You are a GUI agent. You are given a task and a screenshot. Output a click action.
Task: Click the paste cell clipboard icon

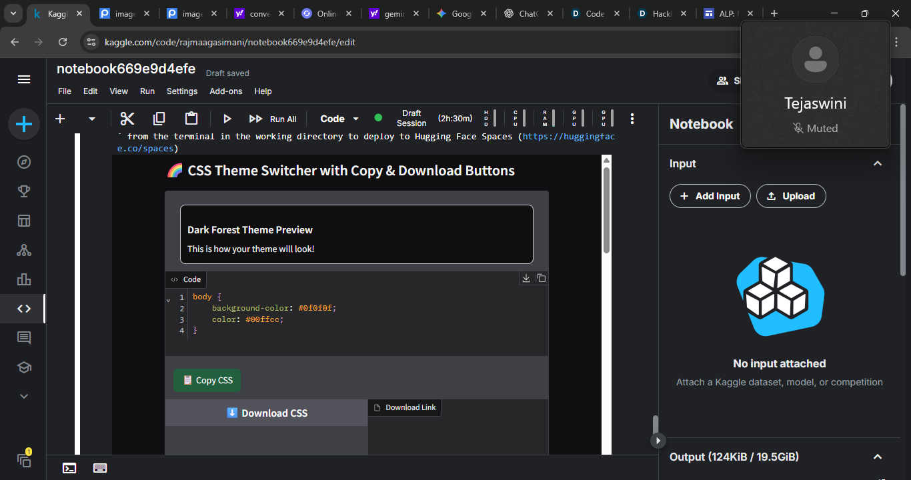(191, 119)
